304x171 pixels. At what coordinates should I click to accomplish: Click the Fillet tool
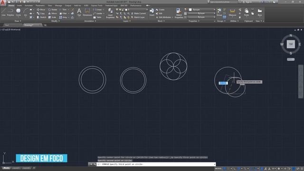(x=63, y=13)
